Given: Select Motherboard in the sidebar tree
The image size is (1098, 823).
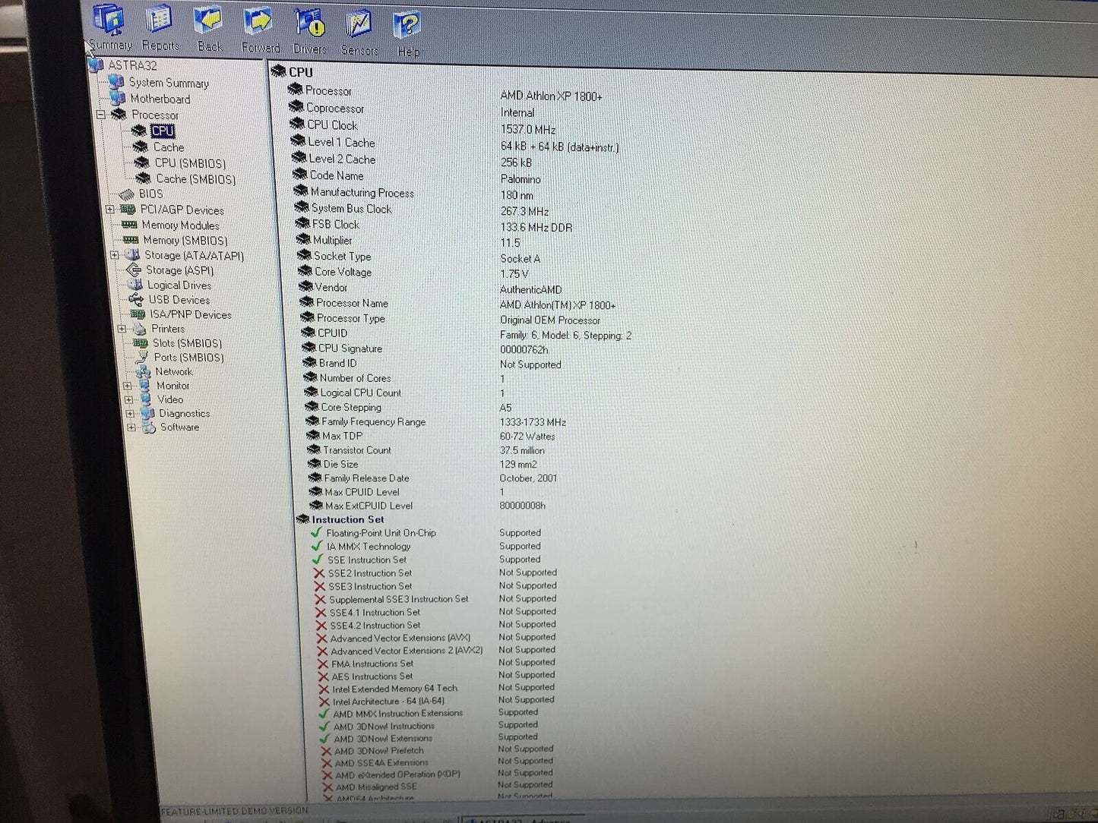Looking at the screenshot, I should coord(160,99).
